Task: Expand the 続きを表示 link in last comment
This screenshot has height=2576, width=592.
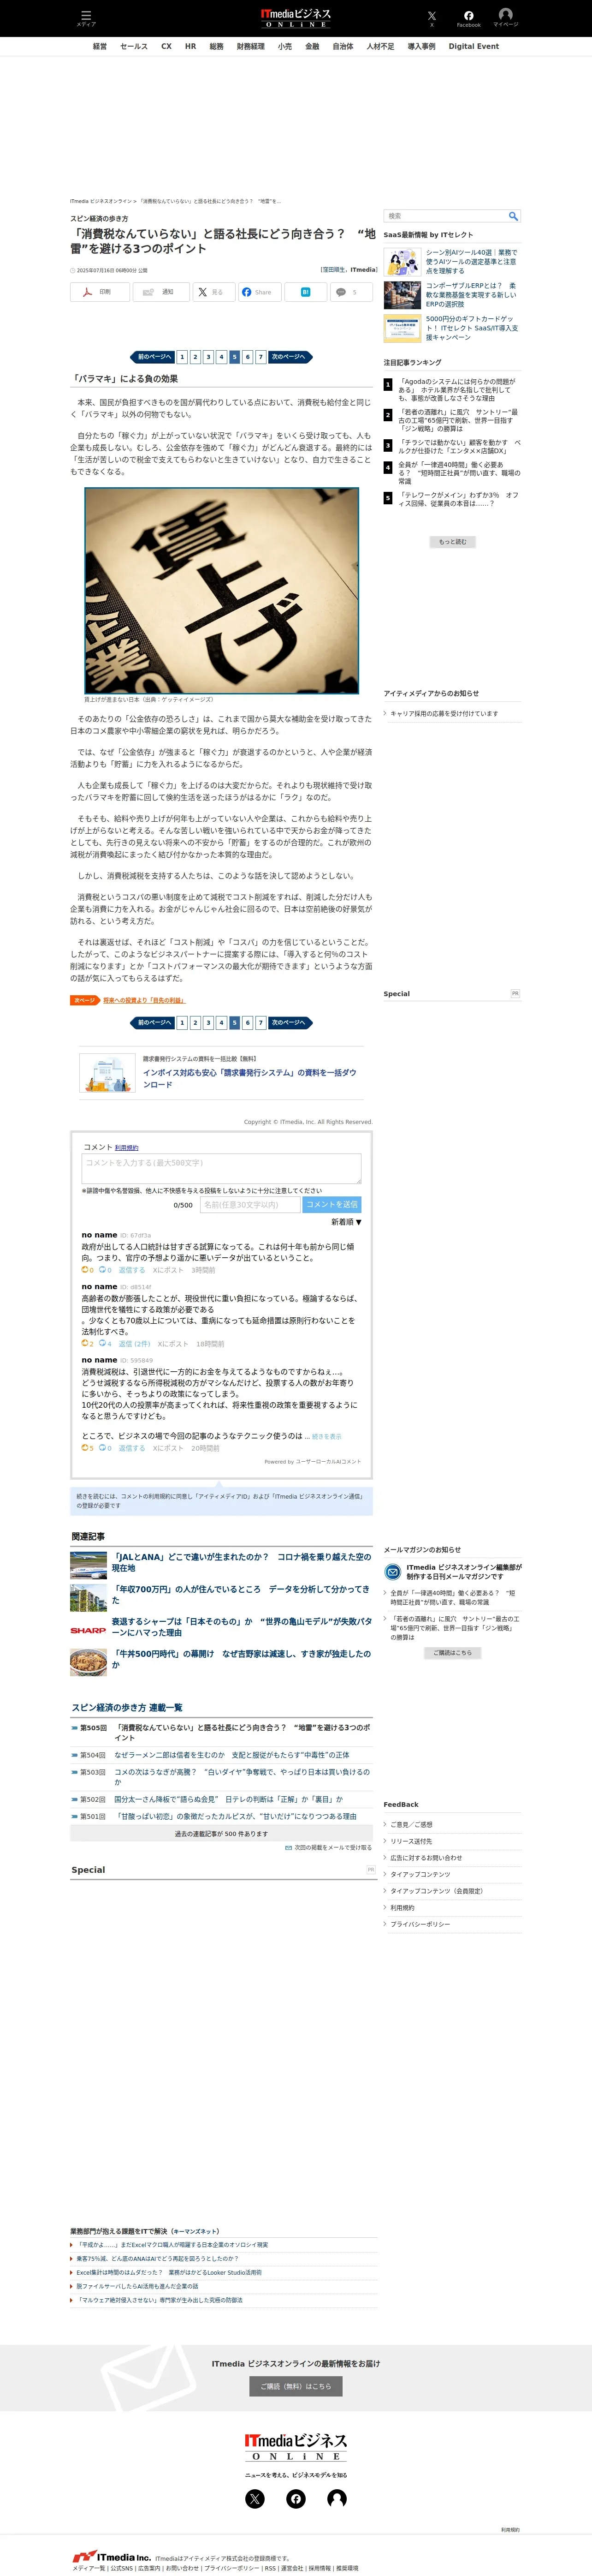Action: coord(326,1436)
